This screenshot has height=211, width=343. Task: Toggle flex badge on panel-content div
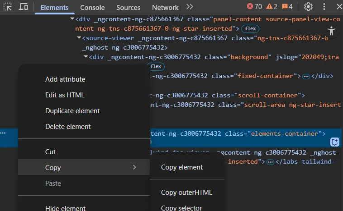click(250, 29)
